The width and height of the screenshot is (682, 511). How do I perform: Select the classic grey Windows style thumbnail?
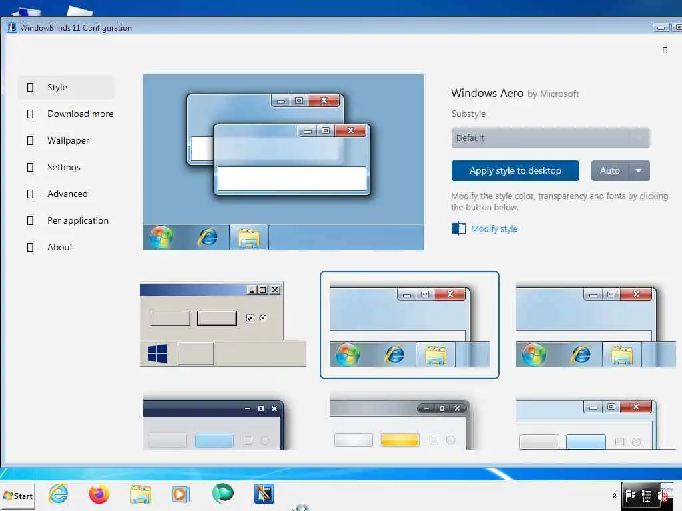click(x=223, y=325)
